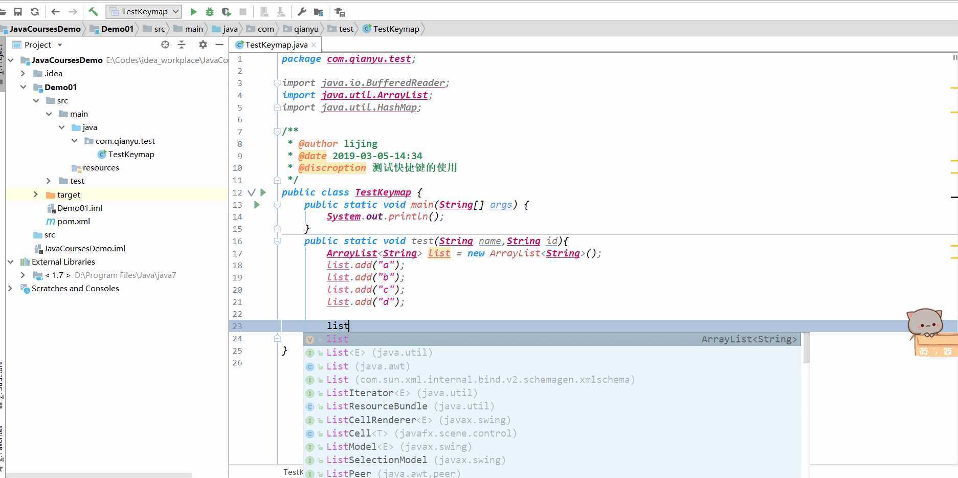958x478 pixels.
Task: Open the Project view dropdown arrow
Action: pyautogui.click(x=60, y=45)
